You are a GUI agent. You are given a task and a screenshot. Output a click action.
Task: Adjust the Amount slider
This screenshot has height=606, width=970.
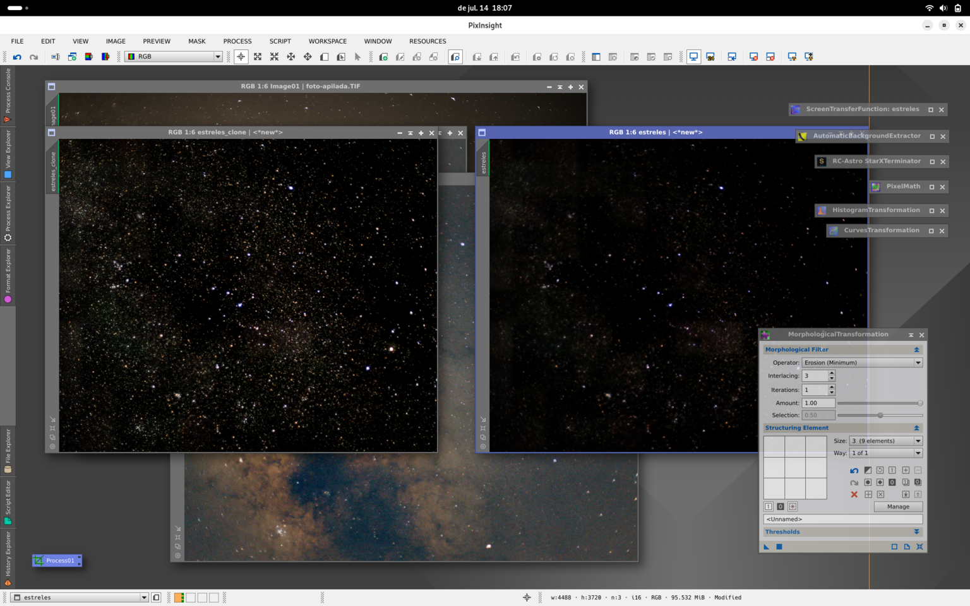[x=880, y=403]
